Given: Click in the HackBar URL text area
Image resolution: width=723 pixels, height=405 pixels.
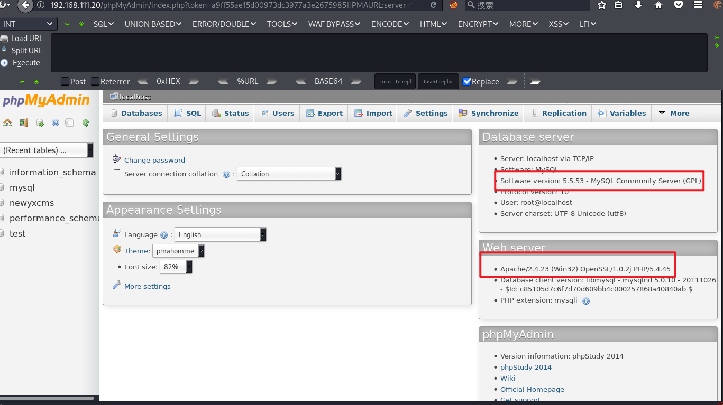Looking at the screenshot, I should pyautogui.click(x=379, y=53).
